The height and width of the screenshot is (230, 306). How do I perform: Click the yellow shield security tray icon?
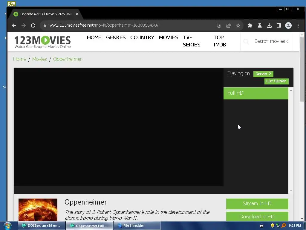click(x=273, y=226)
